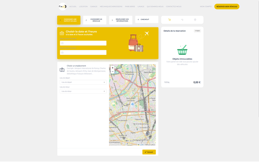Click the departure date and time field

83,43
